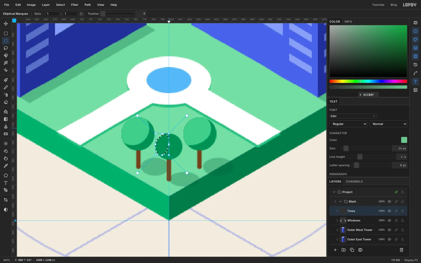The height and width of the screenshot is (263, 421).
Task: Create a new layer group folder
Action: pos(344,250)
